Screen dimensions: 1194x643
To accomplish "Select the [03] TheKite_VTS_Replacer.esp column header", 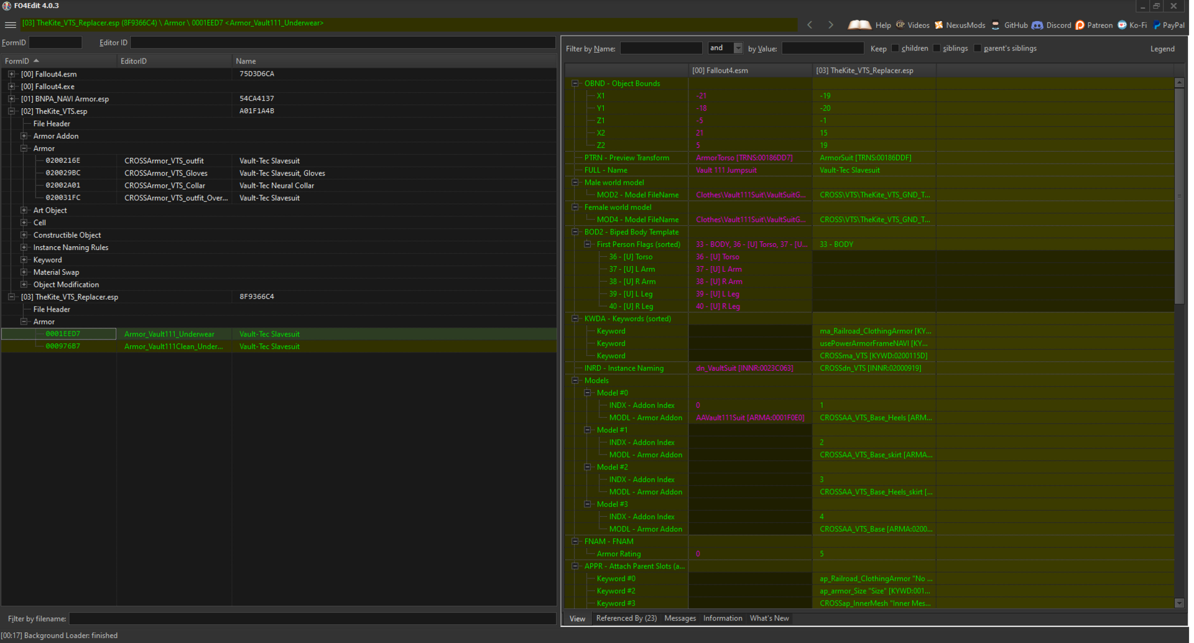I will pos(874,70).
